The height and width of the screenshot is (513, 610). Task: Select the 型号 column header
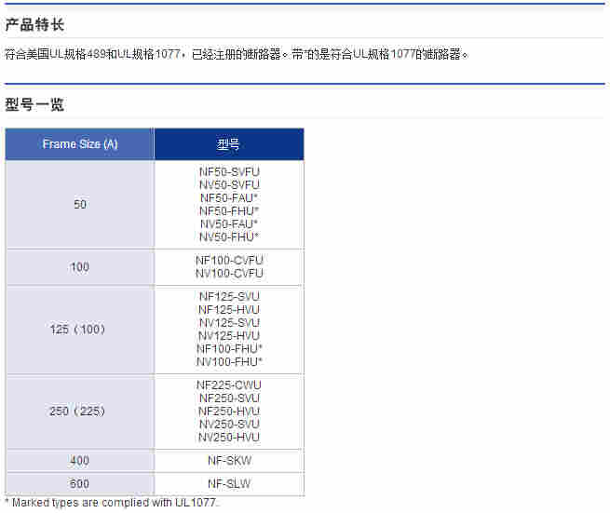(228, 144)
